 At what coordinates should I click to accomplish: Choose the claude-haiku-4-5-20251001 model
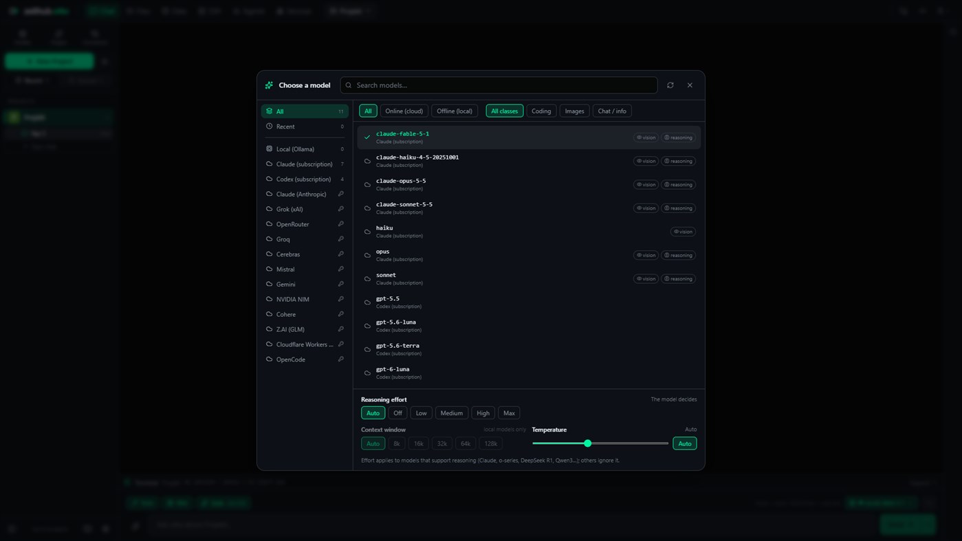tap(529, 161)
